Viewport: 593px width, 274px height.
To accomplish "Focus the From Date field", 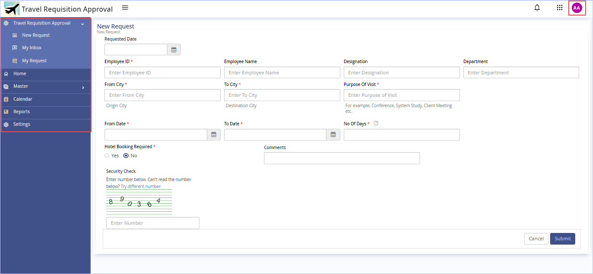I will 156,135.
